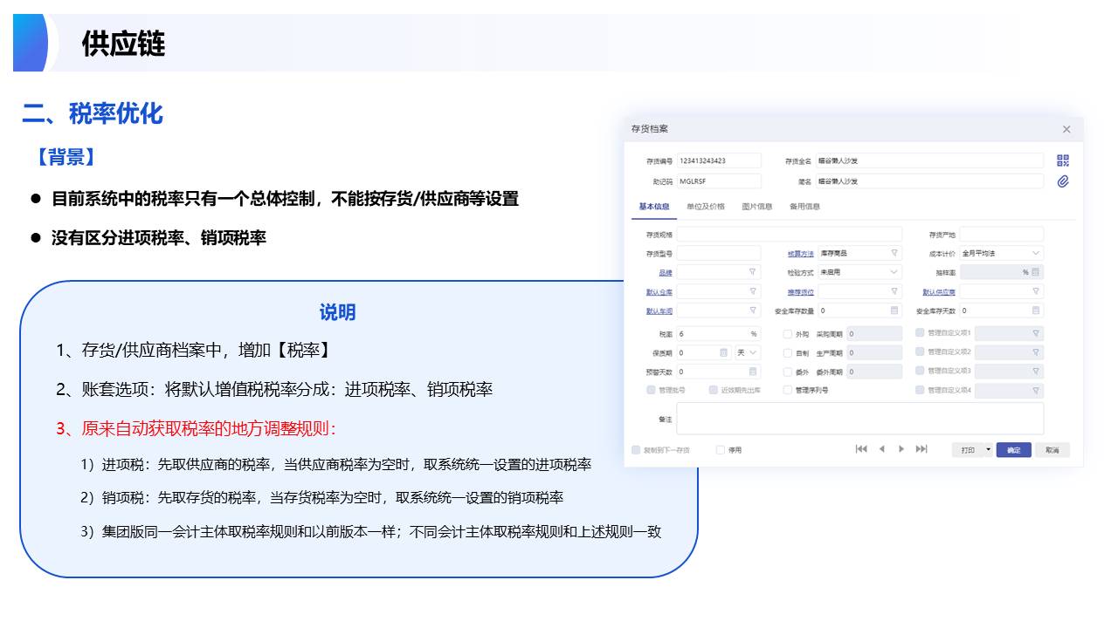
Task: Jump to the first inventory record
Action: click(x=861, y=449)
